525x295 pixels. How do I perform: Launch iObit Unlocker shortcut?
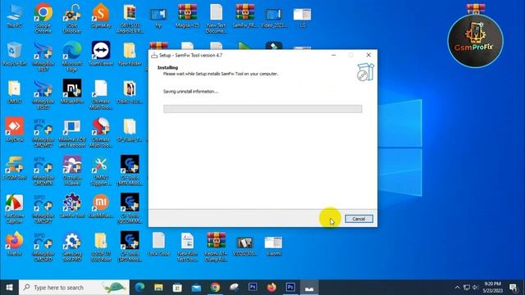point(72,18)
